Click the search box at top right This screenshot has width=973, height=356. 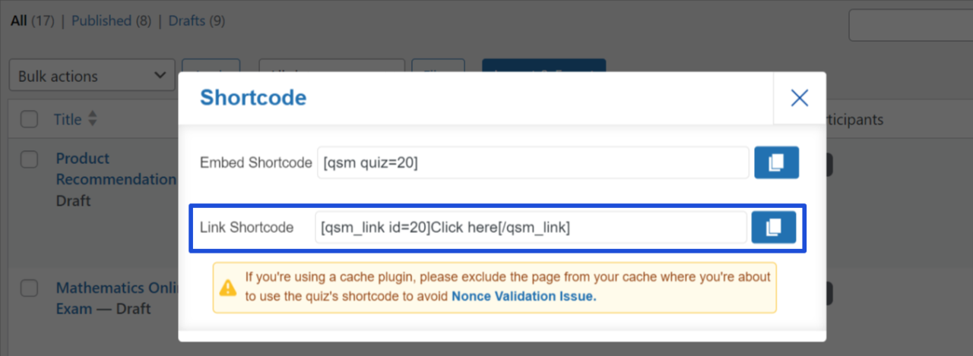pyautogui.click(x=911, y=26)
